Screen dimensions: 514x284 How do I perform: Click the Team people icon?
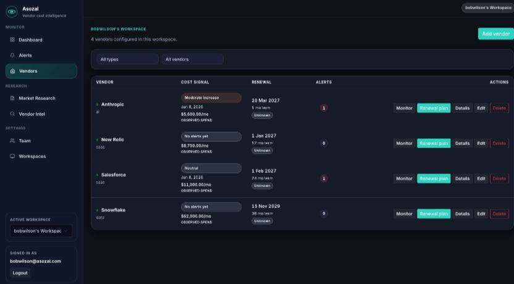pos(12,141)
